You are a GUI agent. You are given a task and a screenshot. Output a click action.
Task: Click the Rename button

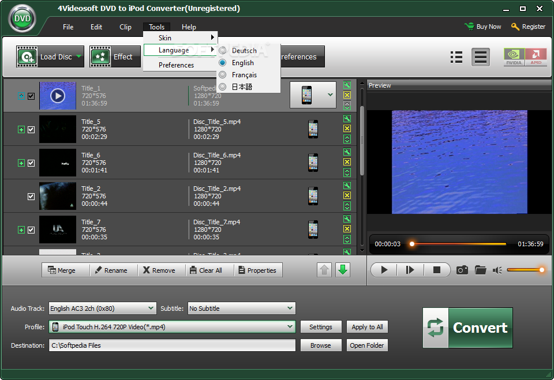coord(114,270)
